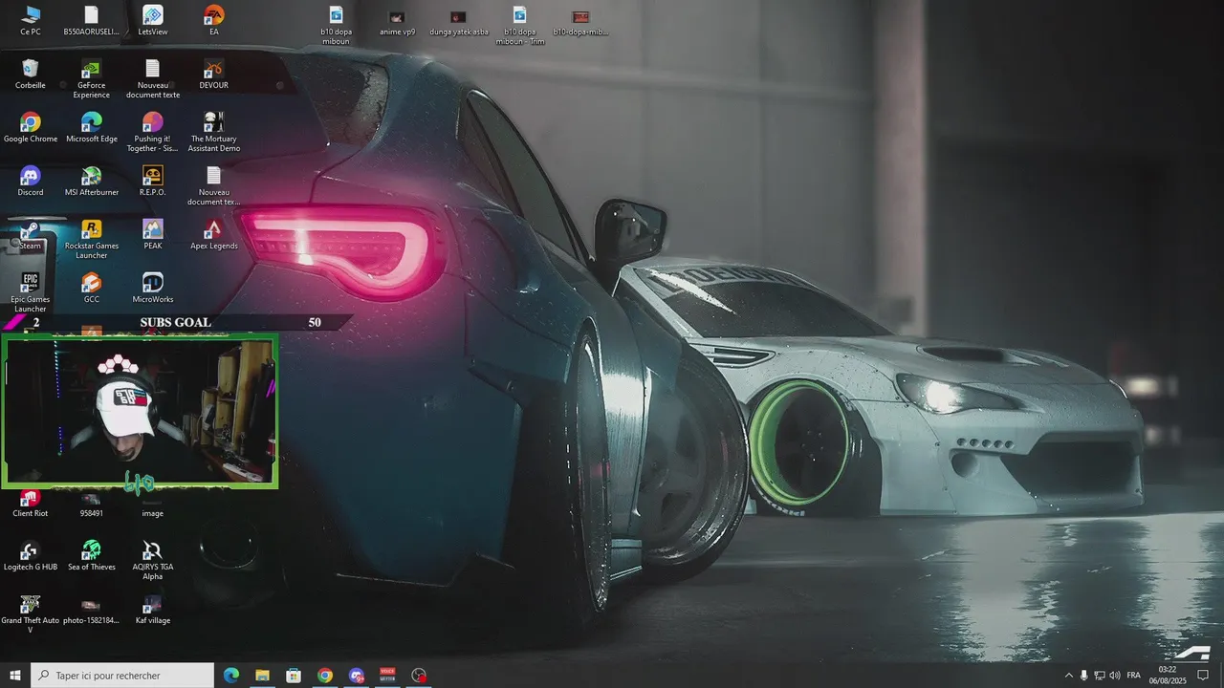Viewport: 1224px width, 688px height.
Task: Launch GeForce Experience shortcut
Action: pos(91,78)
